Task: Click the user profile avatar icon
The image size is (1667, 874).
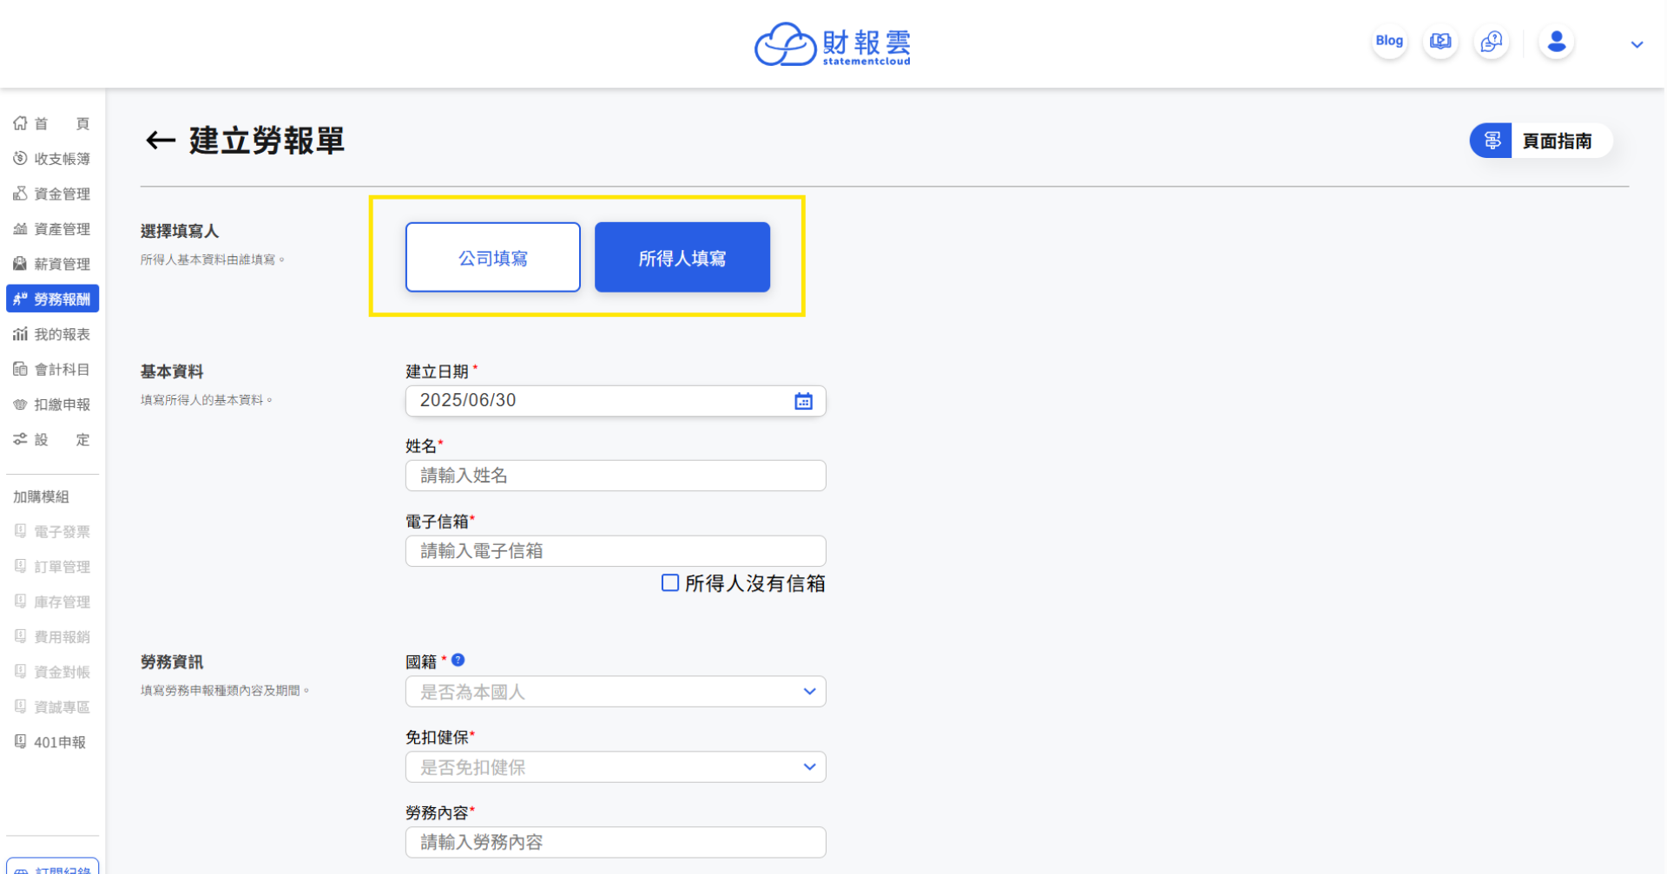Action: coord(1557,41)
